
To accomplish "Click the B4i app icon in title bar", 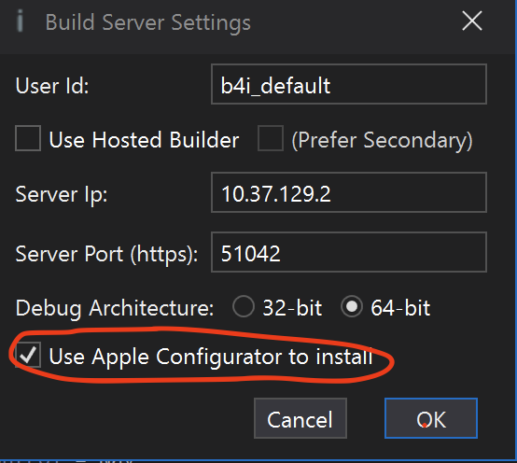I will [x=21, y=21].
